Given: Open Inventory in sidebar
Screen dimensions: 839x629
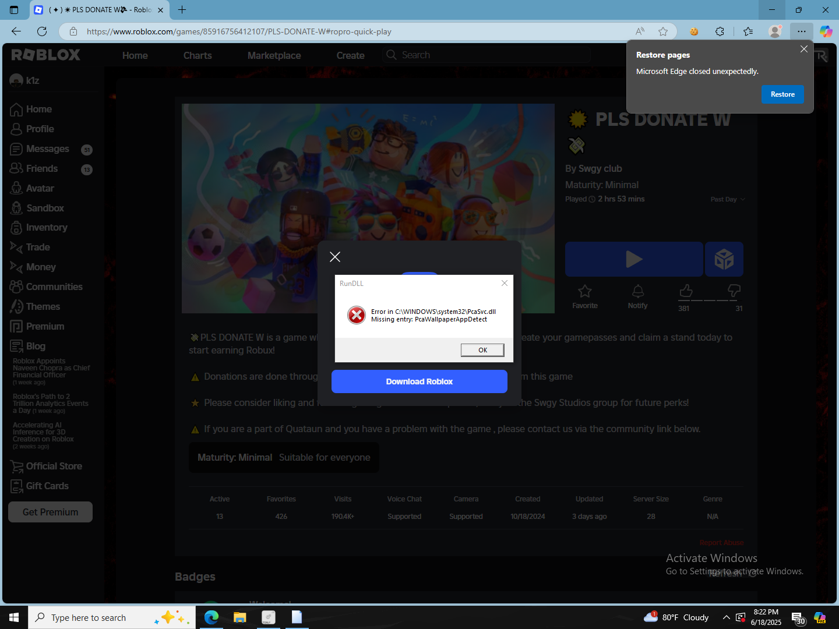Looking at the screenshot, I should 39,227.
